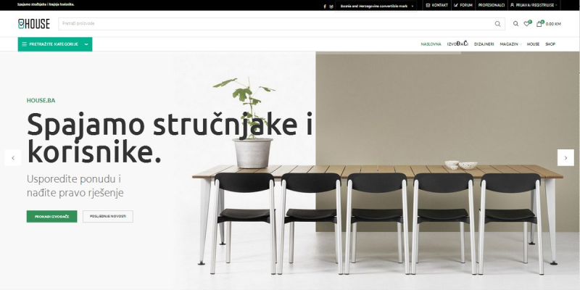Viewport: 580px width, 290px height.
Task: Go to next hero slide
Action: pos(565,157)
